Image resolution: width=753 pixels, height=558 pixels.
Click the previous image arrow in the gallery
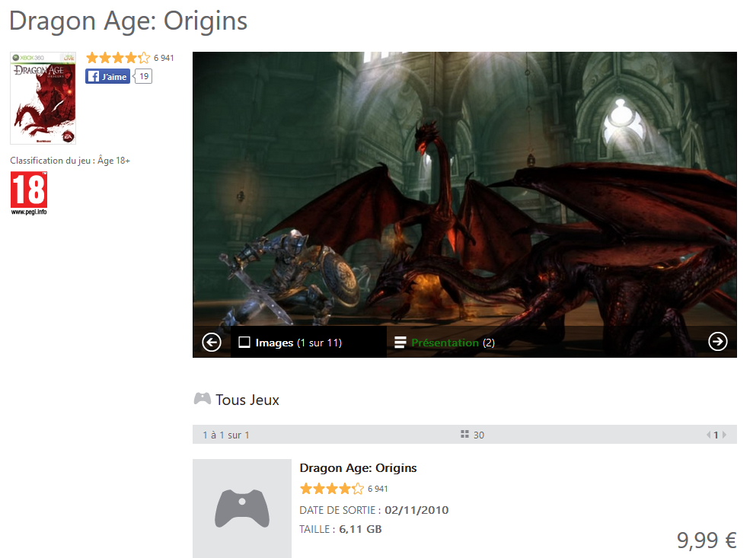pyautogui.click(x=212, y=343)
